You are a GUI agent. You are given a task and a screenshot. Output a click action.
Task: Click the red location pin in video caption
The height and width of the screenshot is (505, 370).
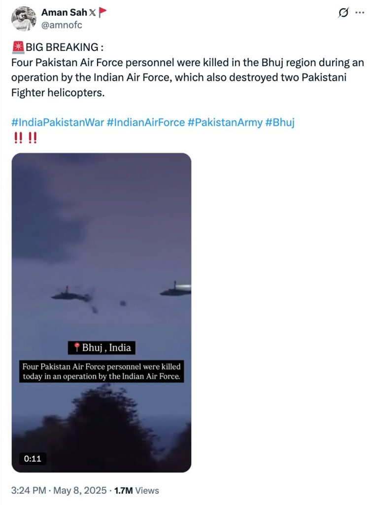tap(76, 347)
